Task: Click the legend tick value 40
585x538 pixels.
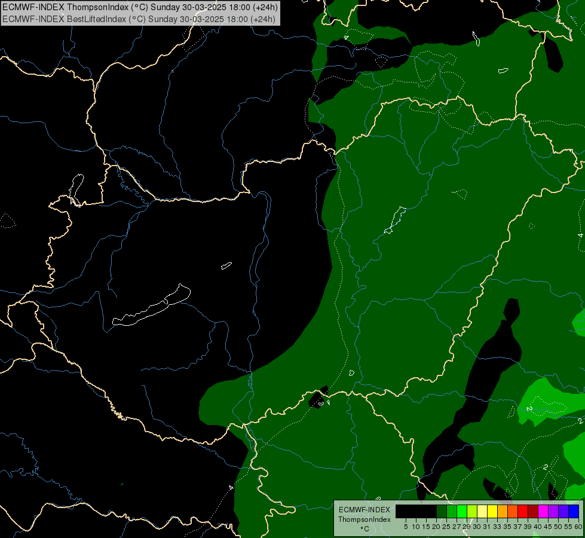Action: 538,527
